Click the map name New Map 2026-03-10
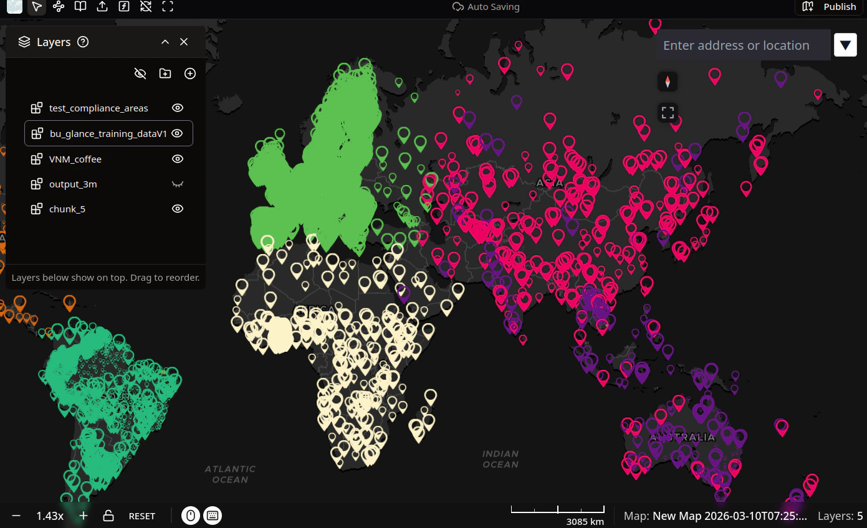Screen dimensions: 867x528 (730, 516)
